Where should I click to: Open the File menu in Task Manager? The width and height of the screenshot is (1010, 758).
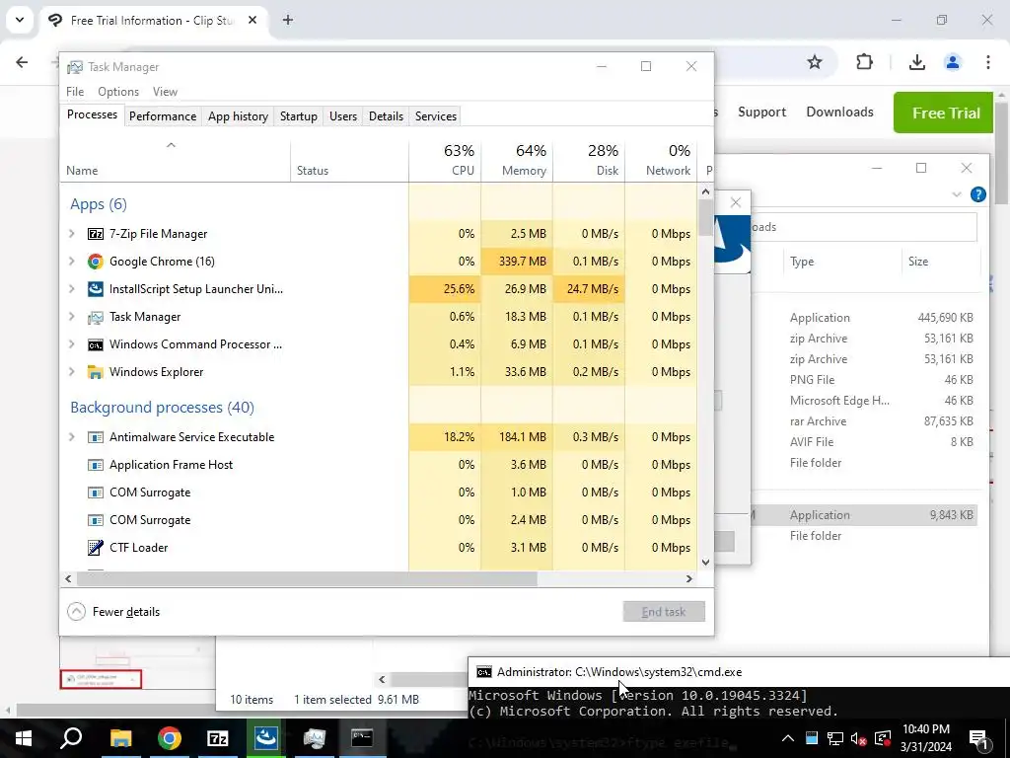pyautogui.click(x=75, y=92)
